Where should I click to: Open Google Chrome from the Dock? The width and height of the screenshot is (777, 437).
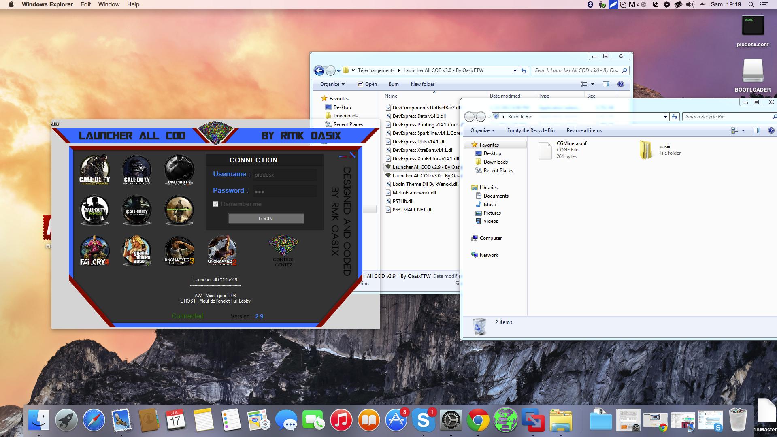(x=478, y=420)
